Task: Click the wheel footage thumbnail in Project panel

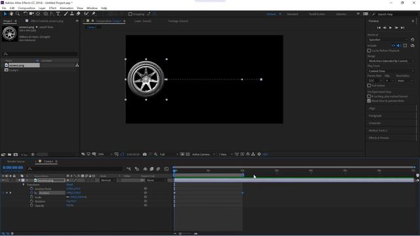Action: (x=10, y=33)
